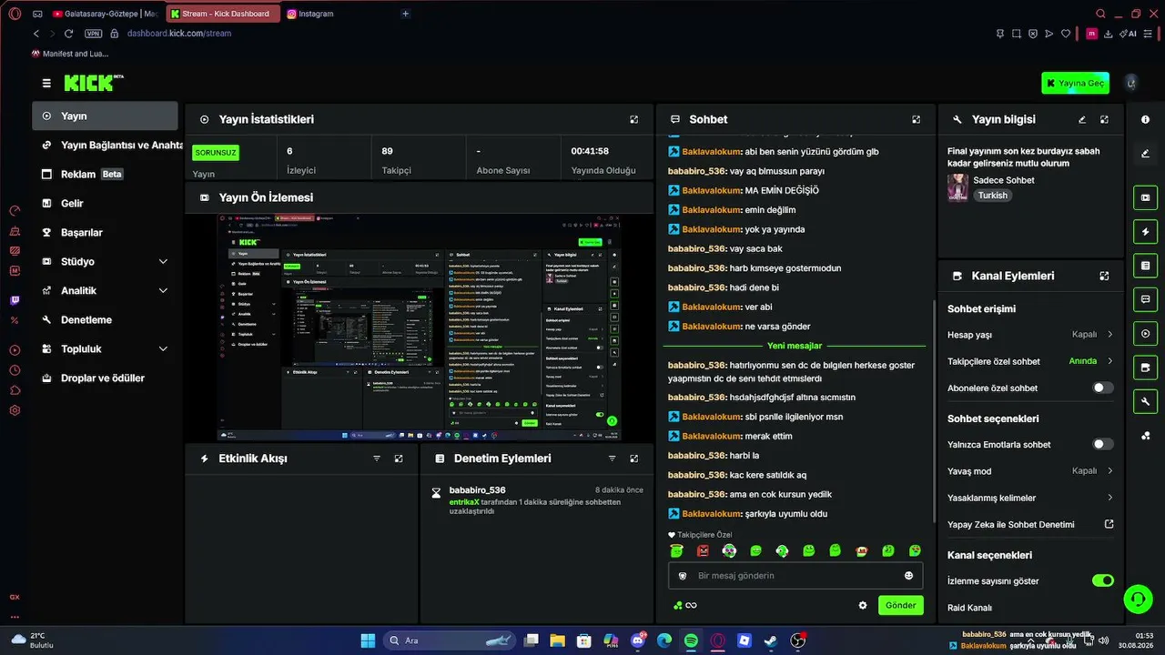Expand the Kanal Eylemleri panel
Image resolution: width=1165 pixels, height=655 pixels.
pyautogui.click(x=1104, y=276)
